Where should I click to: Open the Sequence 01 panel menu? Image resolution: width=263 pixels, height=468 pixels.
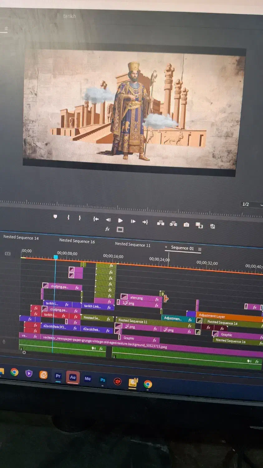(200, 249)
